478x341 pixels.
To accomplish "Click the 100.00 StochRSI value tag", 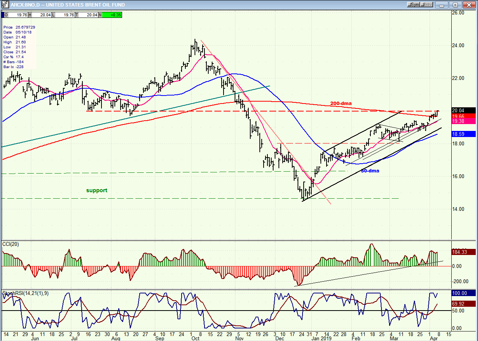I will [464, 293].
